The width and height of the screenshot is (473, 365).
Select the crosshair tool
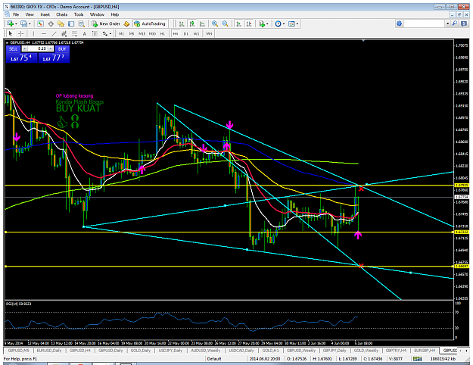[20, 33]
